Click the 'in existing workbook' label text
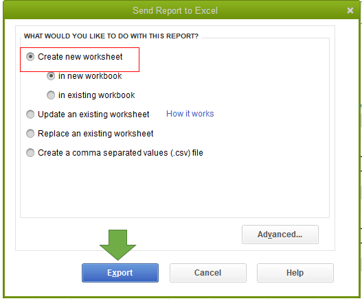 [x=96, y=95]
